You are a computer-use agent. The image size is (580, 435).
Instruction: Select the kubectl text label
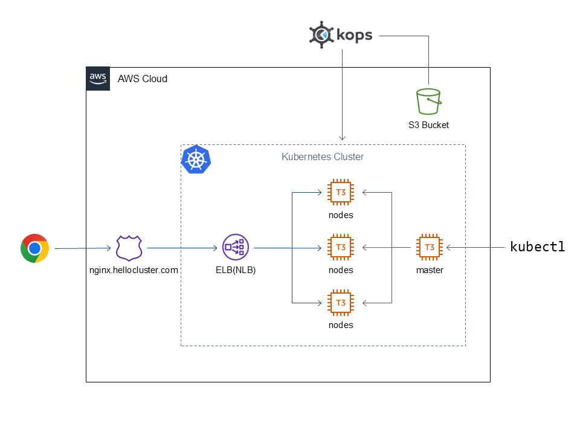pyautogui.click(x=537, y=247)
